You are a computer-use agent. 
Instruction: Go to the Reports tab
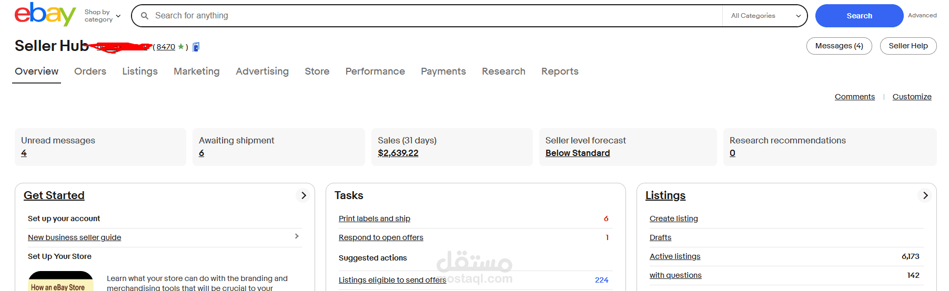[x=560, y=71]
